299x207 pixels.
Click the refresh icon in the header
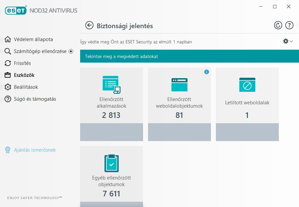(x=278, y=25)
